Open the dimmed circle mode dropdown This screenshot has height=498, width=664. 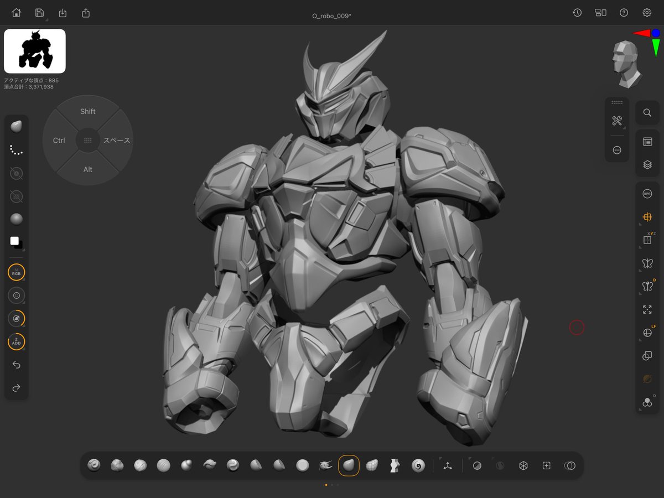point(500,466)
